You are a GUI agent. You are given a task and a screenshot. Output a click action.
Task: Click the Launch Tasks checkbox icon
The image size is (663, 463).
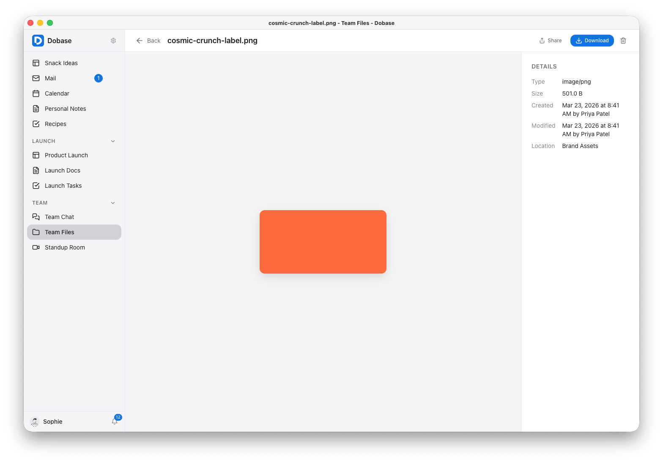pos(36,186)
